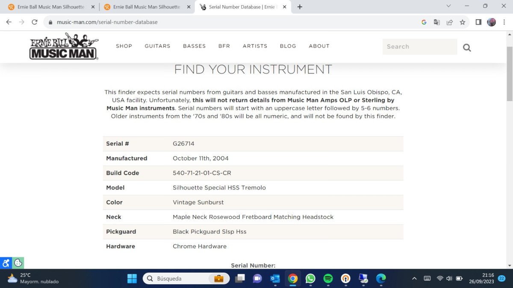Bookmark this page with the star icon

pos(462,22)
